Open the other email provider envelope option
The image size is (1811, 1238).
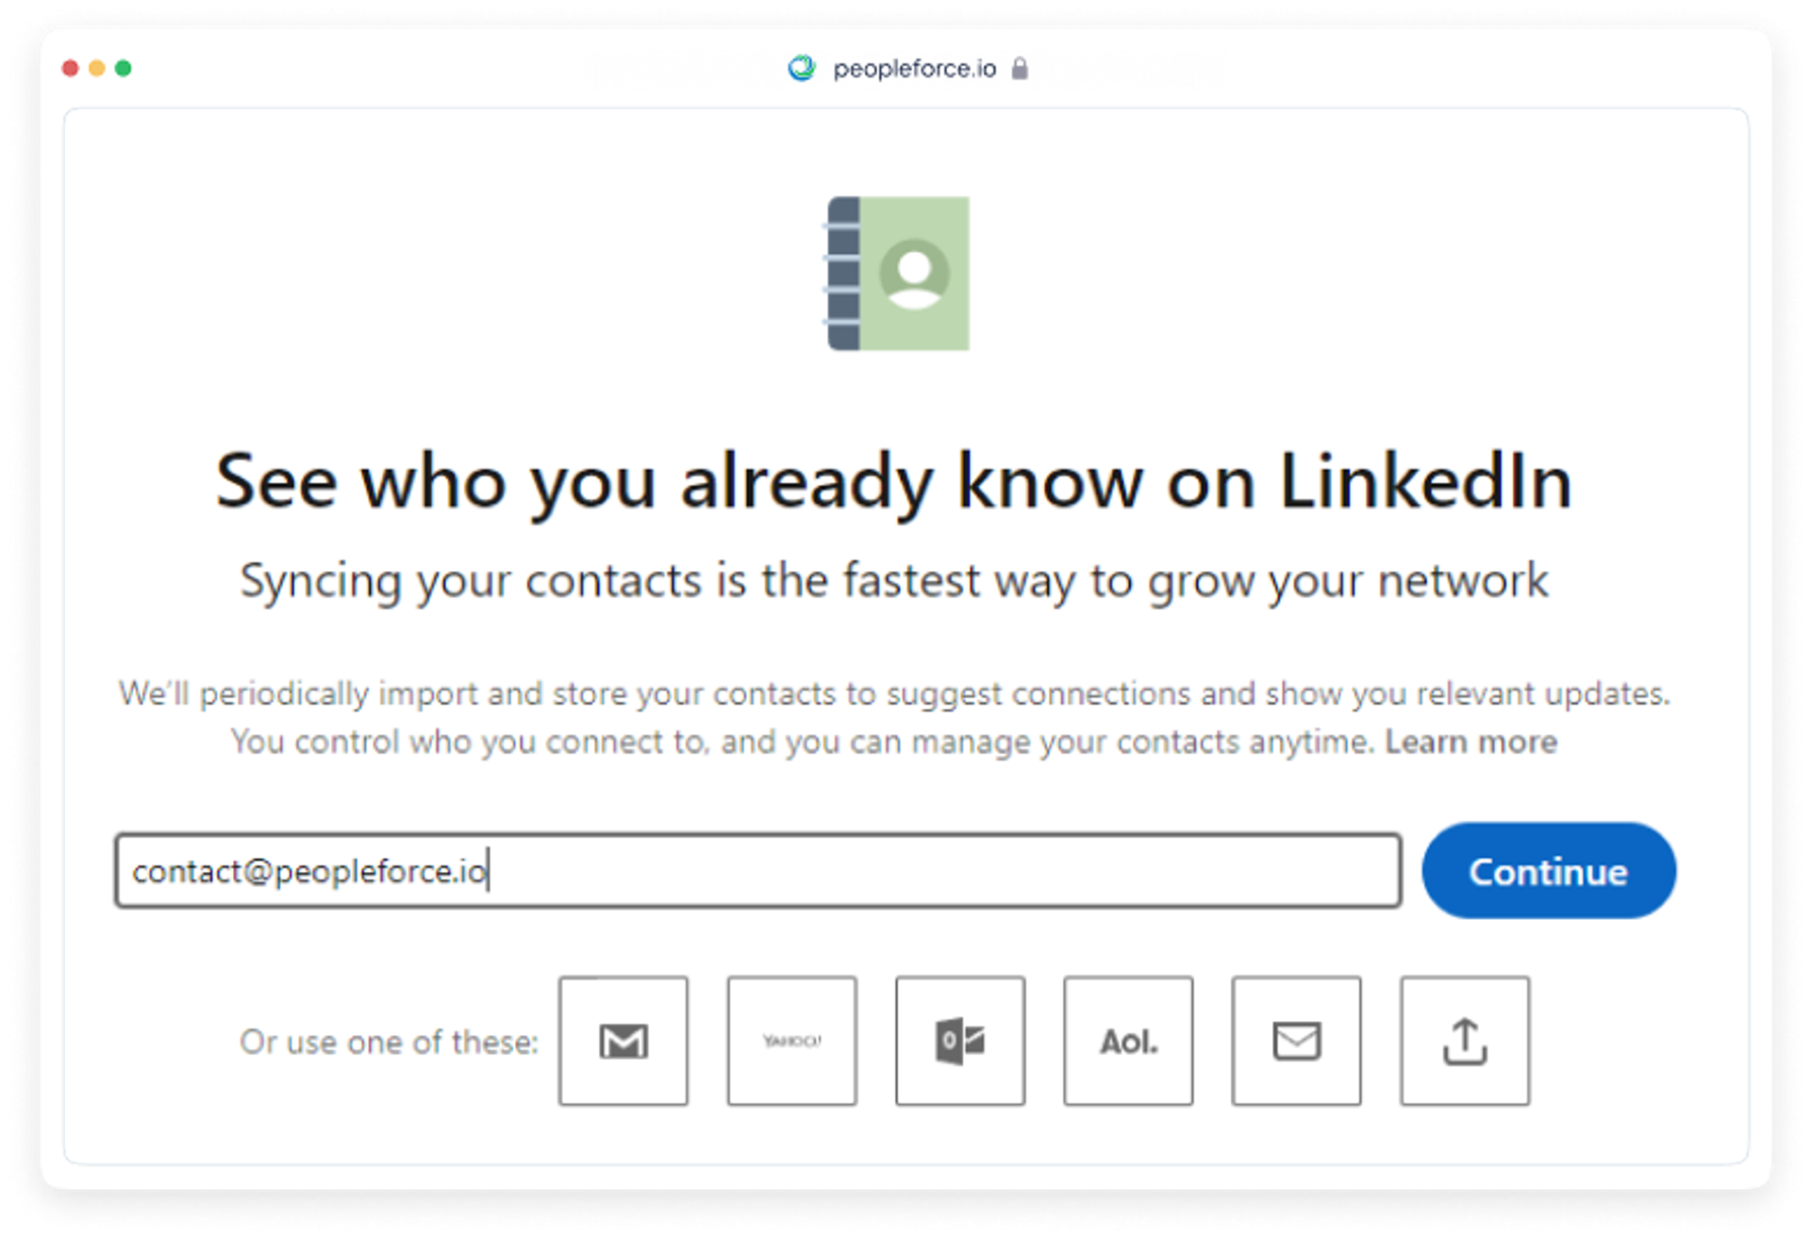pos(1296,1041)
